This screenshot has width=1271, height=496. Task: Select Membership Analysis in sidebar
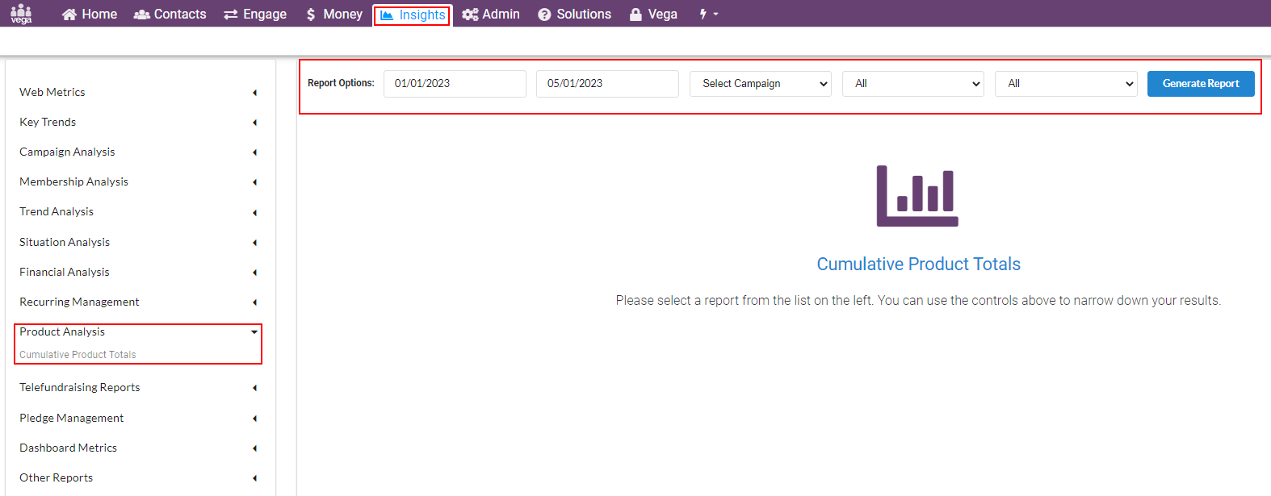pyautogui.click(x=73, y=181)
